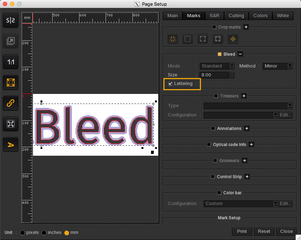Viewport: 301px width, 240px height.
Task: Click the rotated letter A icon
Action: click(11, 145)
